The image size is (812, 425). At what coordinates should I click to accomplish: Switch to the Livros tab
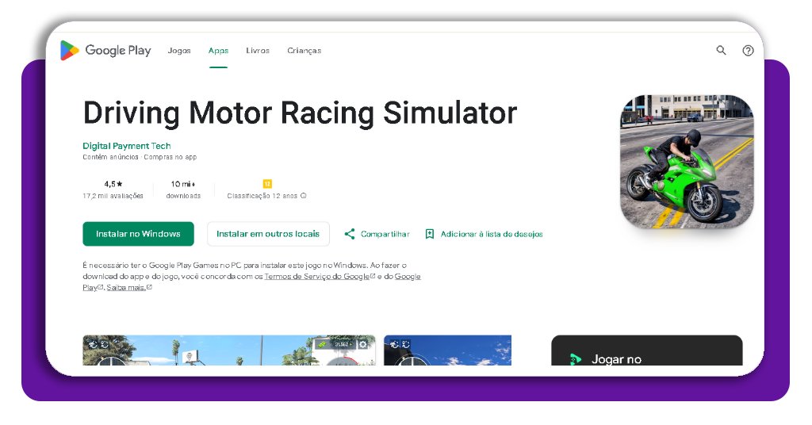point(258,50)
